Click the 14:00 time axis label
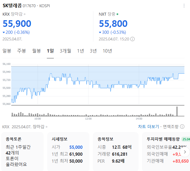Screen dimensions: 190x171 (139, 119)
